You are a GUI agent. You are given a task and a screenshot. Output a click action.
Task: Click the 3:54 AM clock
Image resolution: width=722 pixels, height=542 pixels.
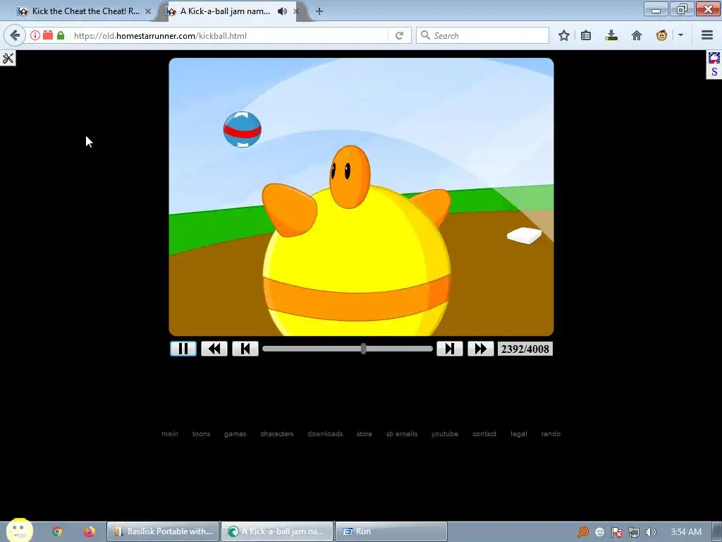[686, 532]
